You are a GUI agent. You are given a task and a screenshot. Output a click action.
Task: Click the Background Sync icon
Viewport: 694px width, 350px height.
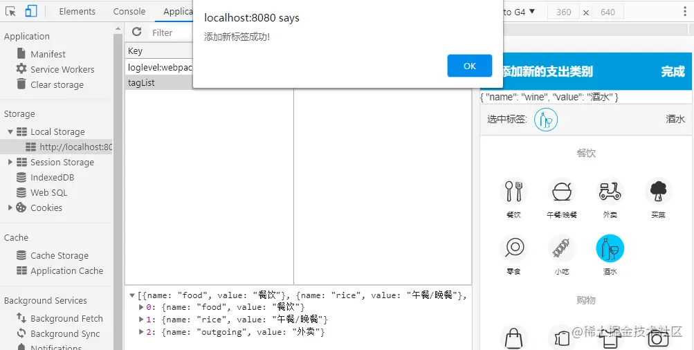[21, 333]
